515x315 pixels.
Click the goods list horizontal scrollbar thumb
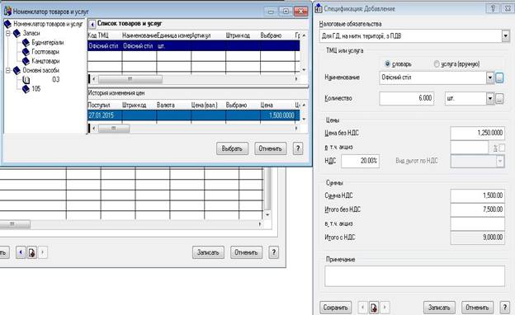(130, 79)
